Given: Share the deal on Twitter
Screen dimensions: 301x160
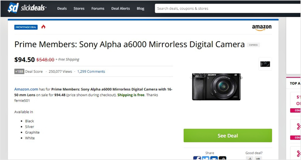Looking at the screenshot, I should pos(205,158).
